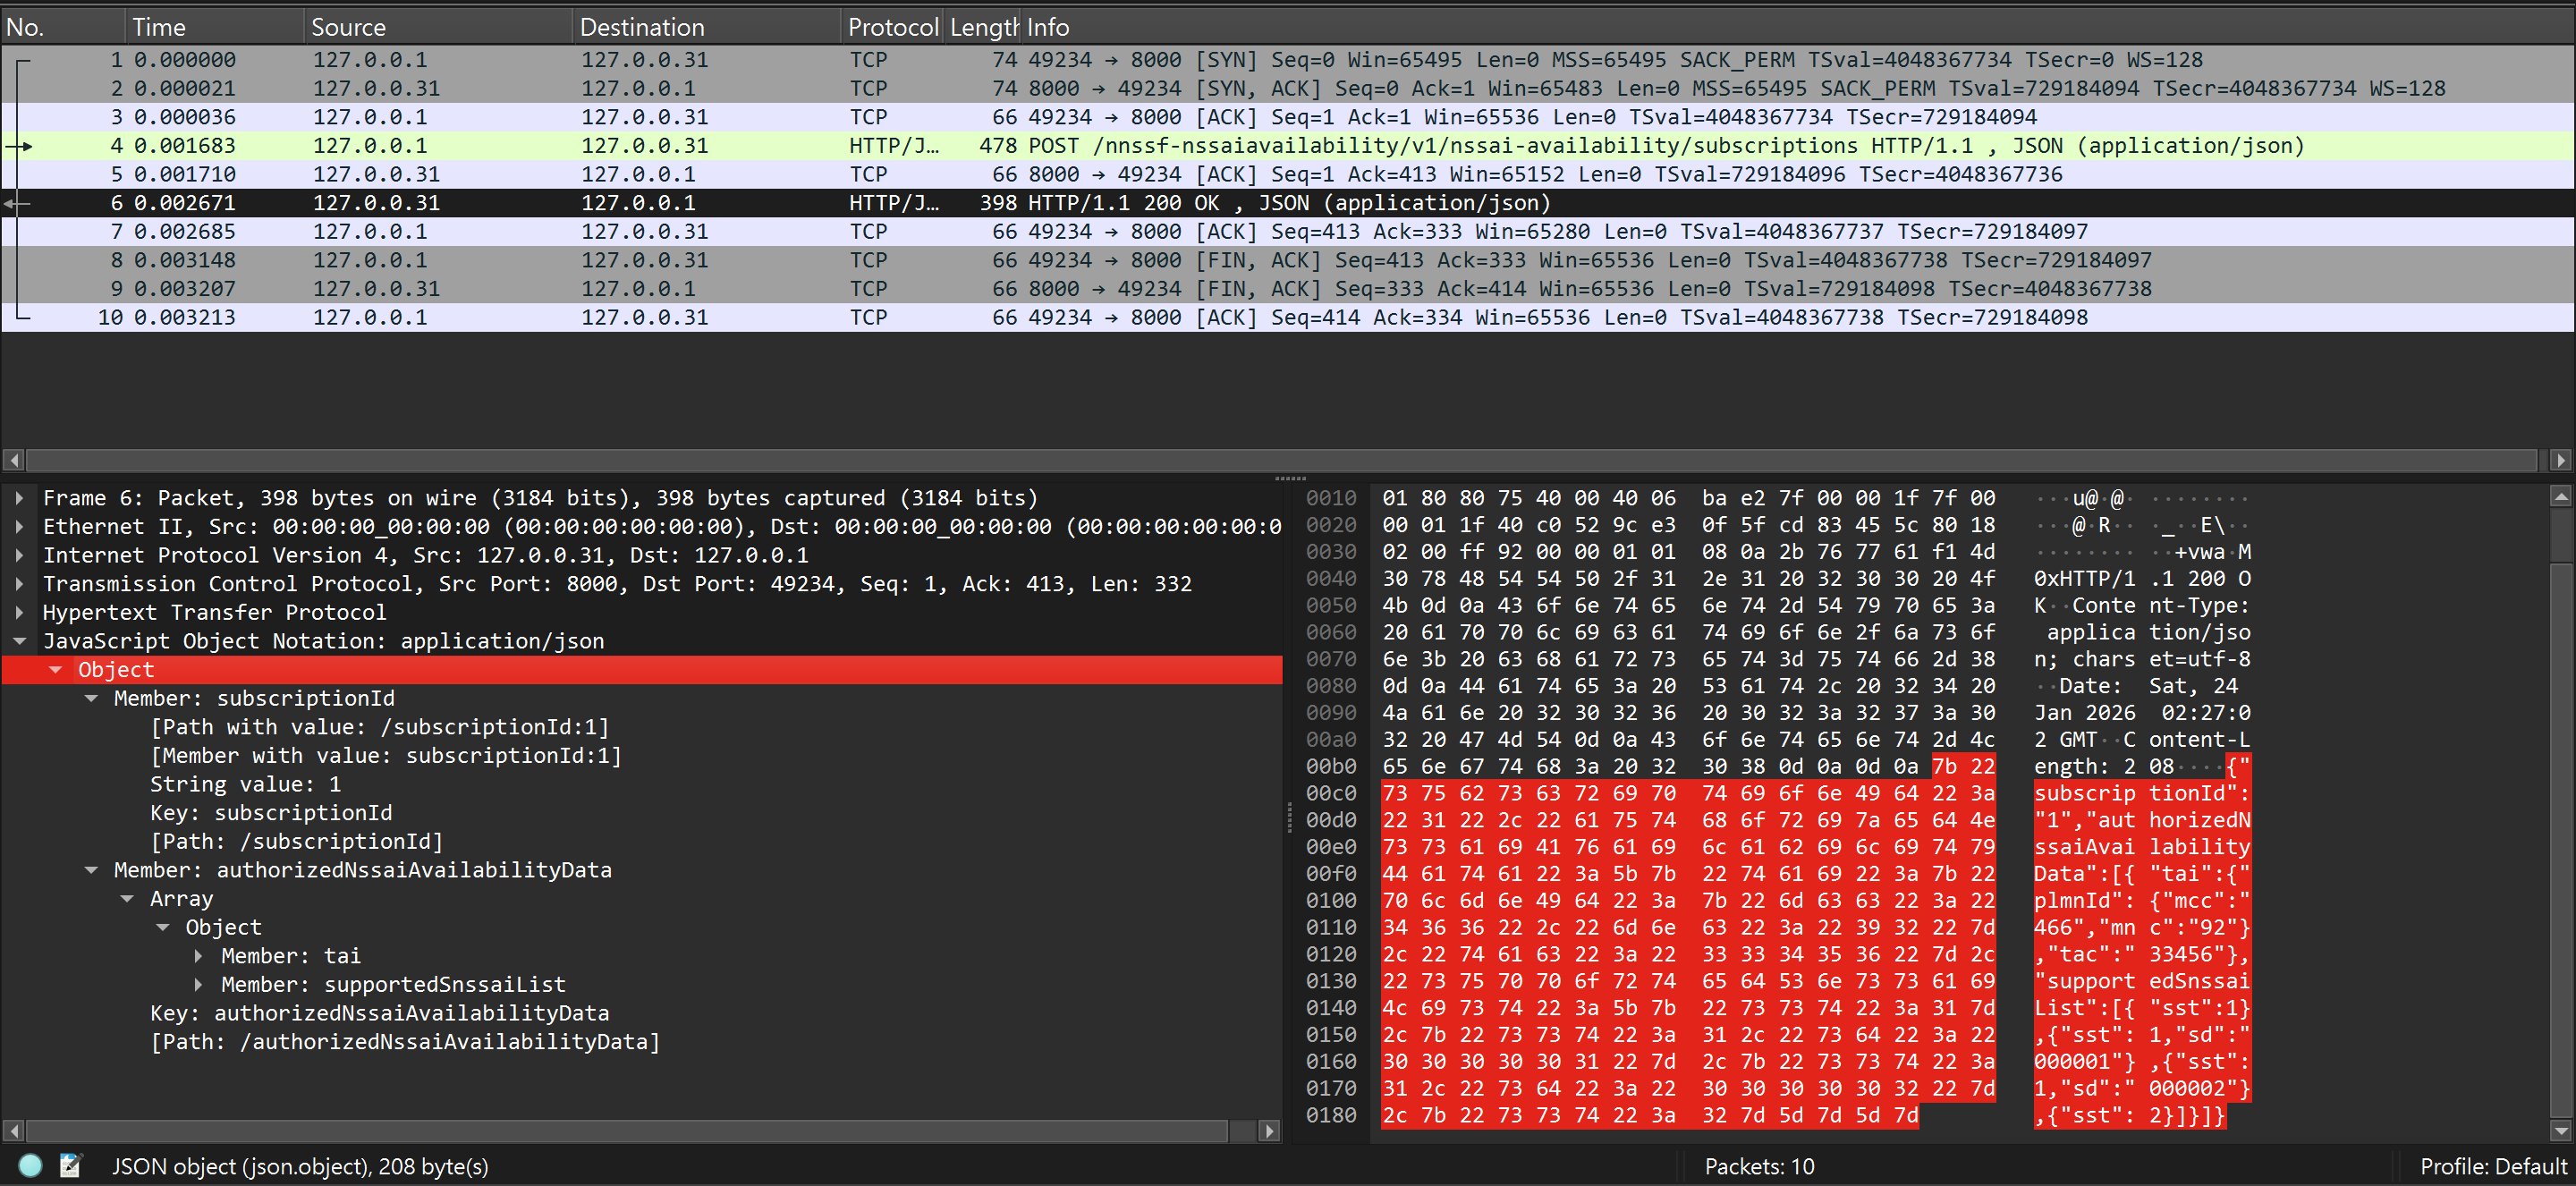Expand Hypertext Transfer Protocol section
2576x1186 pixels.
(19, 612)
